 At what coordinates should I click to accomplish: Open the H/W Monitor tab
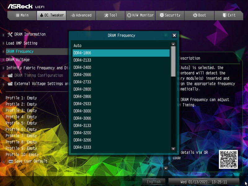coord(140,15)
